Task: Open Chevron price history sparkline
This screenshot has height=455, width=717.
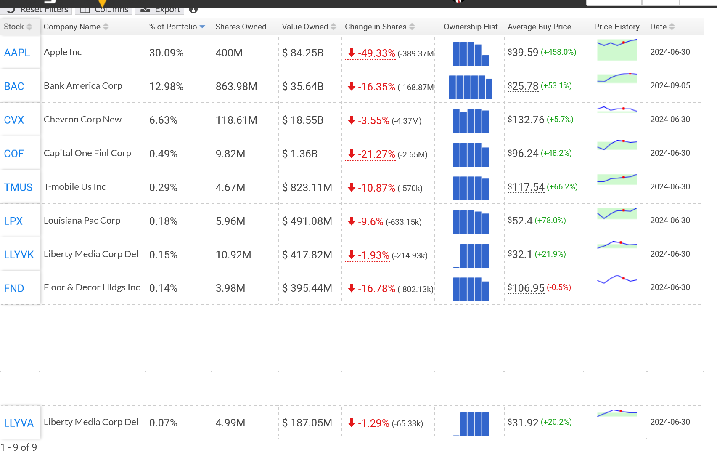Action: [617, 109]
